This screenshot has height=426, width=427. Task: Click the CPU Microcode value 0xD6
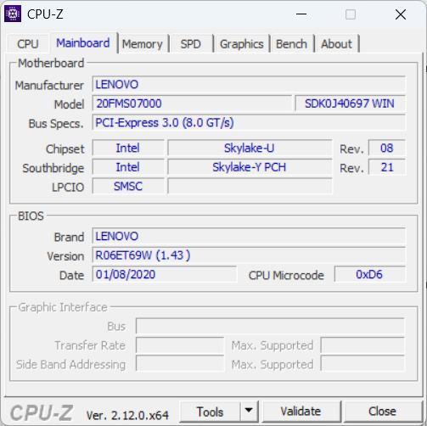[369, 274]
